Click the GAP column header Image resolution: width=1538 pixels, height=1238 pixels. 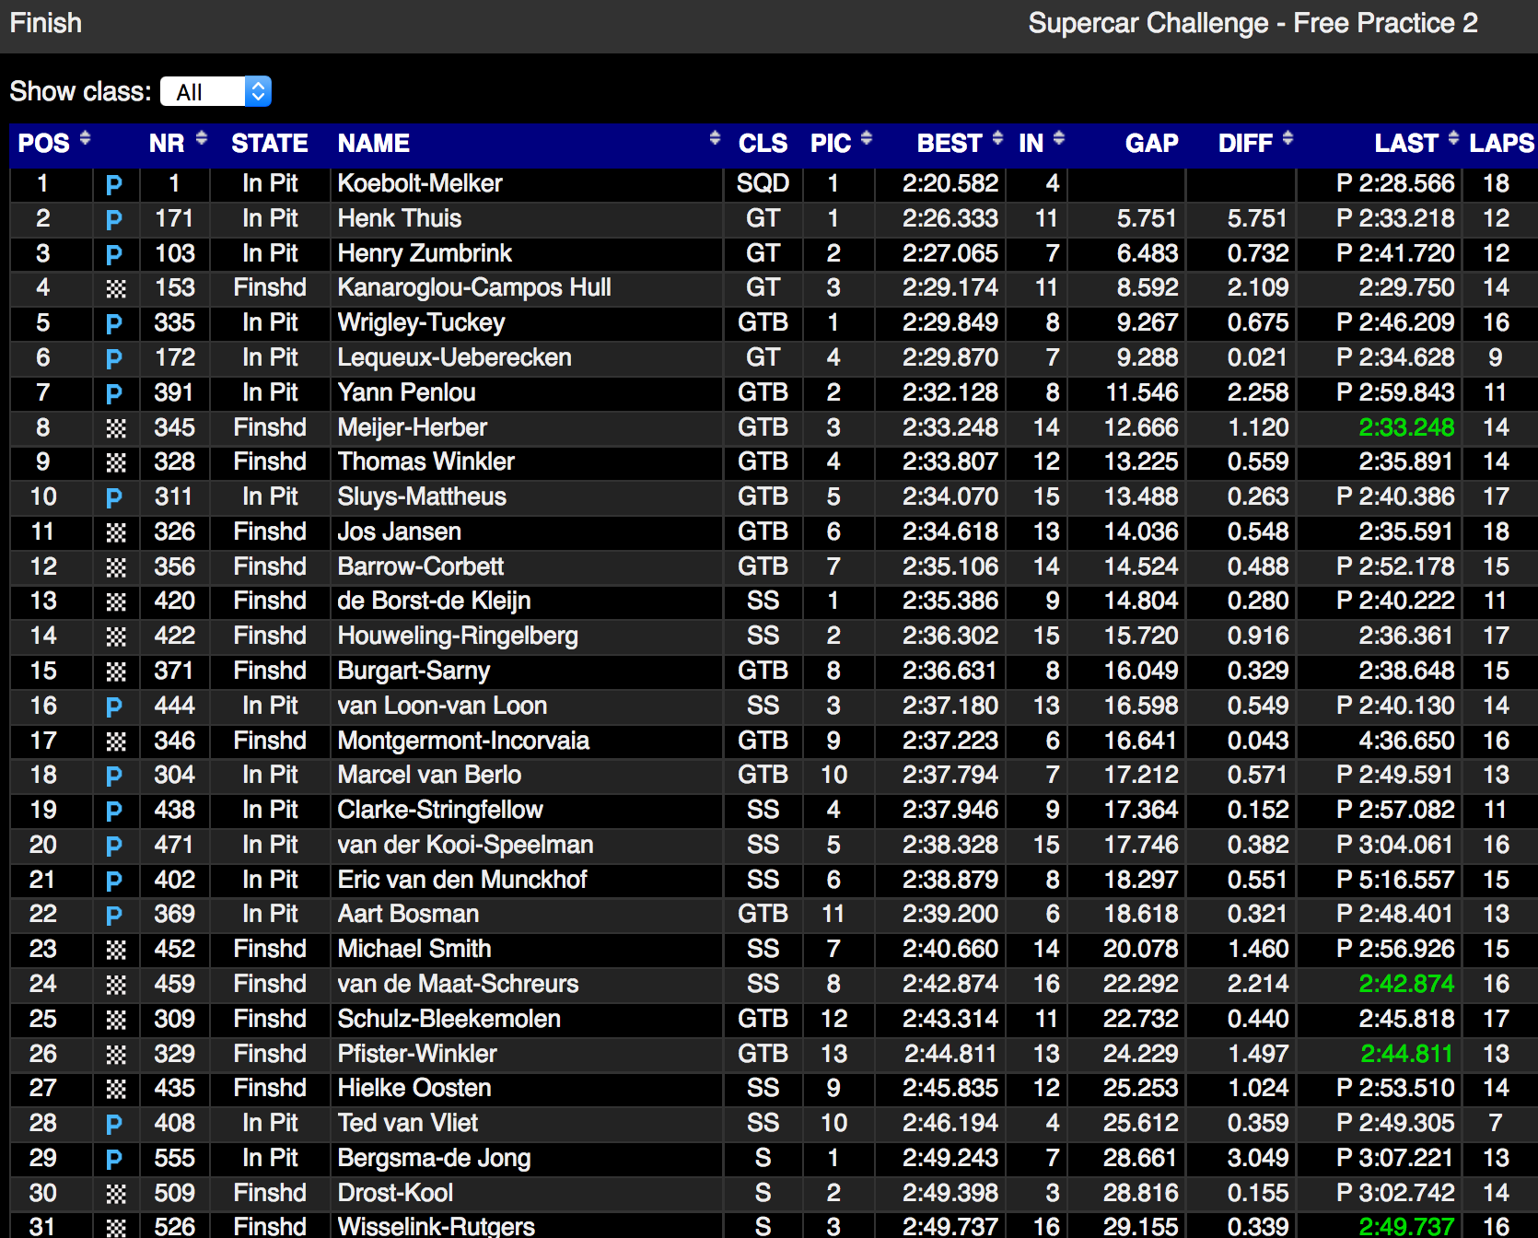point(1151,144)
